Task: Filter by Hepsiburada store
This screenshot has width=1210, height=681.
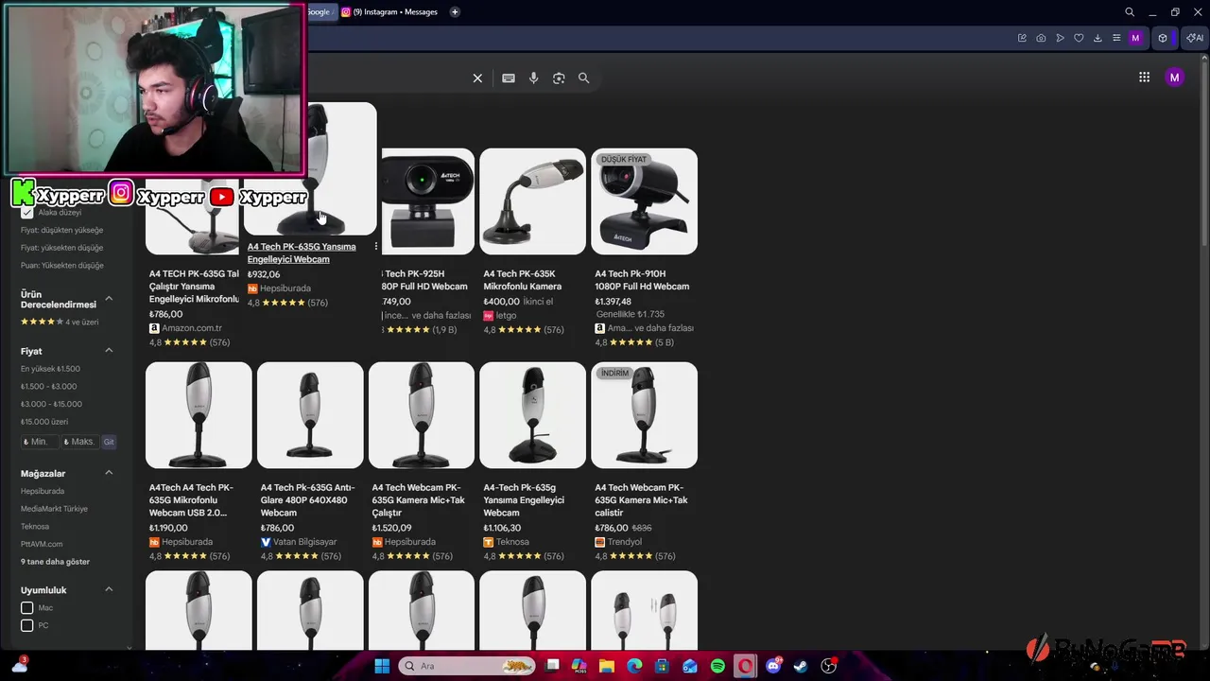Action: click(43, 491)
